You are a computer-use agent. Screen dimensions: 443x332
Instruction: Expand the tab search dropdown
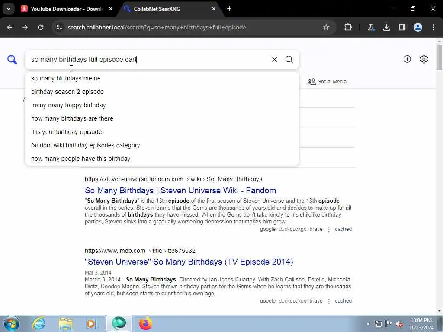pos(9,9)
